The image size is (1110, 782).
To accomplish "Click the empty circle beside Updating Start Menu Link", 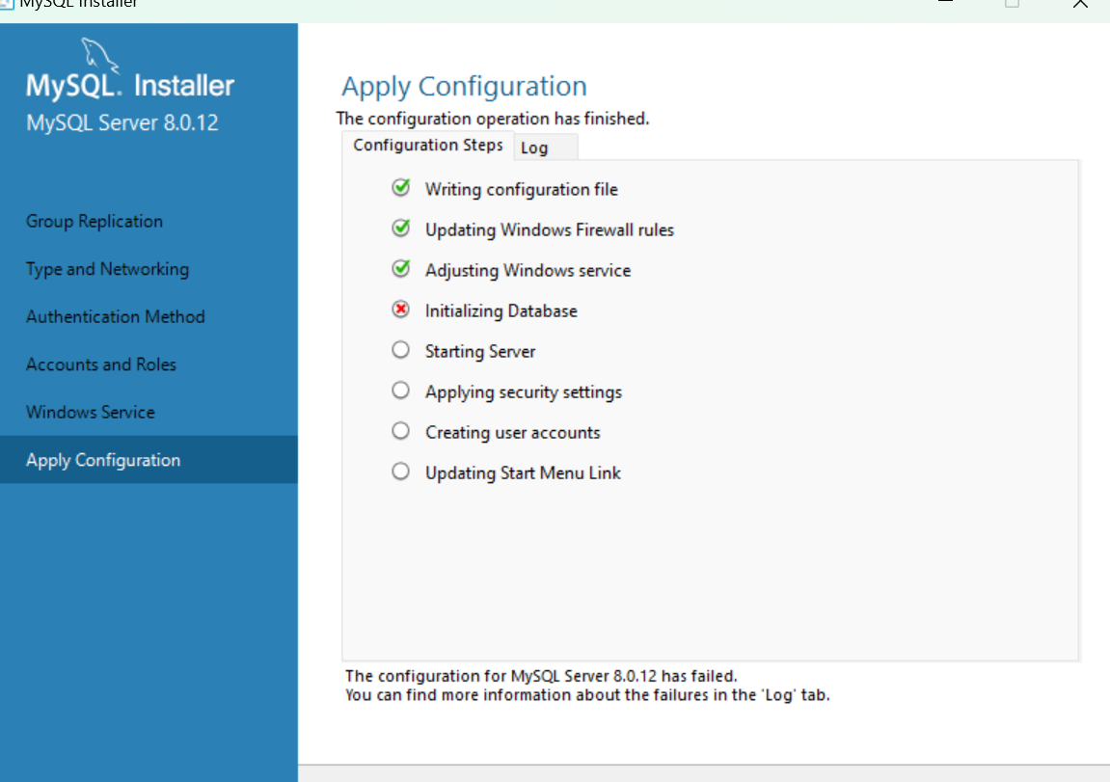I will [x=400, y=472].
